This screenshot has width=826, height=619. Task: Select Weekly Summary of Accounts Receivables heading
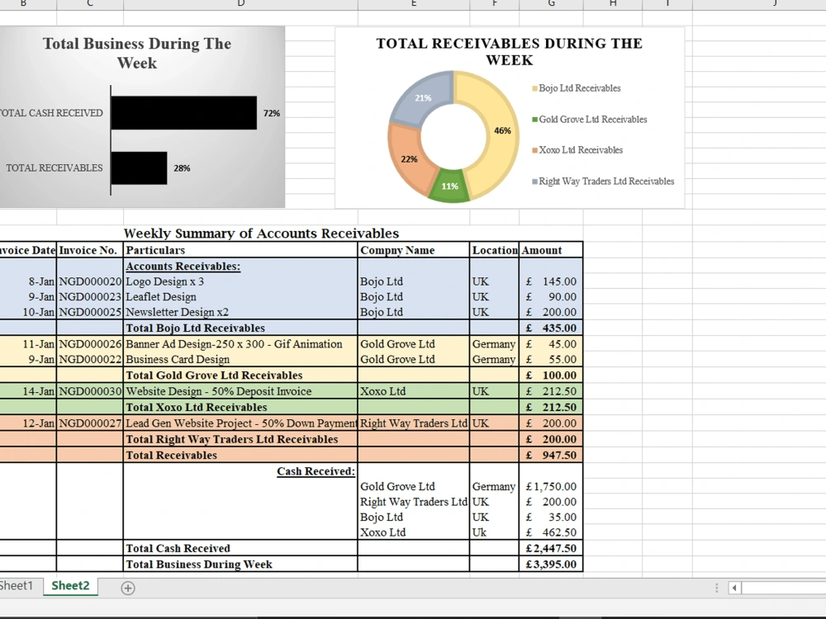coord(261,234)
